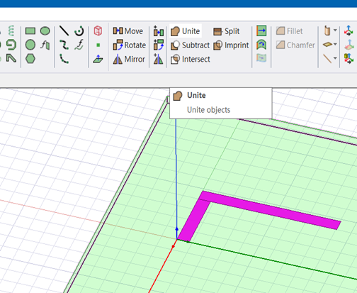Select the Draw box 3D tool
This screenshot has width=357, height=293.
98,31
